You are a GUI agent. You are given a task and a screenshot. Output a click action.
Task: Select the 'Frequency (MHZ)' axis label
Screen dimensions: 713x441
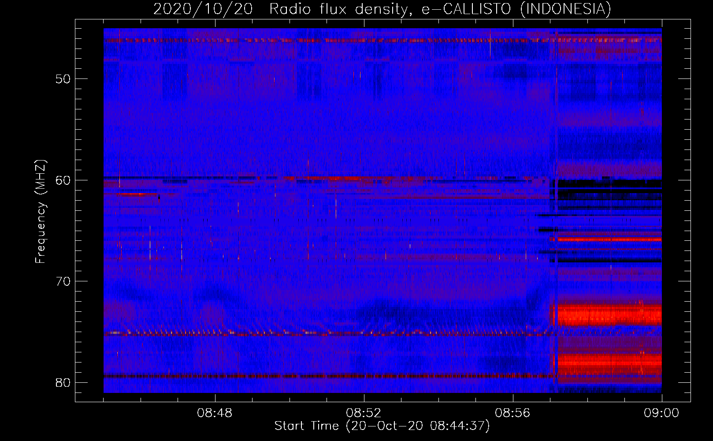(41, 212)
